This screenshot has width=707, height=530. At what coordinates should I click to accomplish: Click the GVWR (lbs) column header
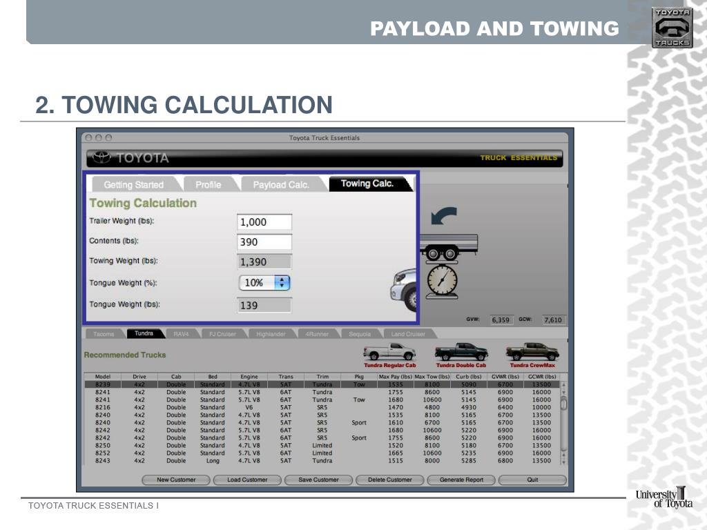point(505,377)
